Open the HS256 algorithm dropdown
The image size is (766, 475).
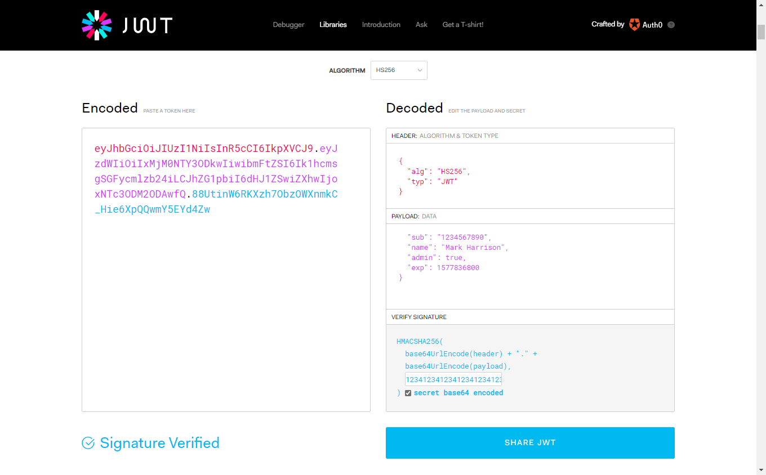coord(399,70)
